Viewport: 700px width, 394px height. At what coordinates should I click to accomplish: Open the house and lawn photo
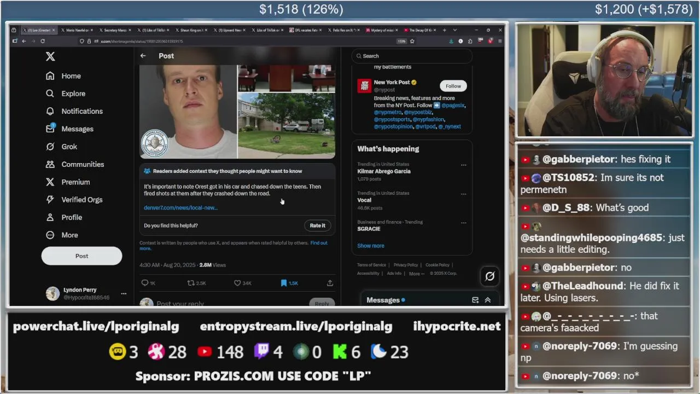click(x=287, y=126)
